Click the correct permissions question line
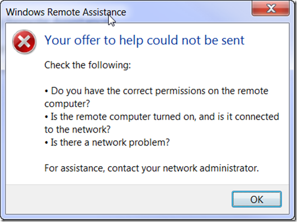This screenshot has height=222, width=297. [x=156, y=91]
